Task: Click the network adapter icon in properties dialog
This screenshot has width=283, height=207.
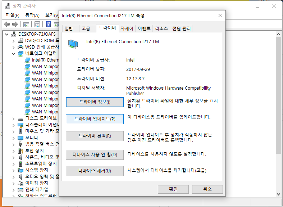Action: [x=73, y=44]
